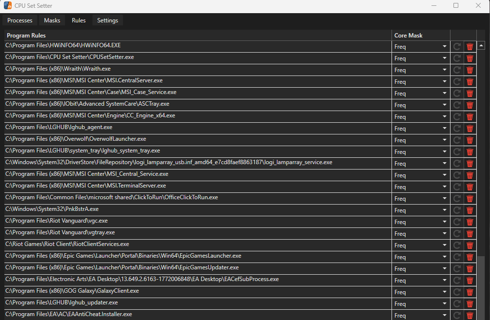Reset mask for lghub_updater.exe rule

click(x=457, y=304)
